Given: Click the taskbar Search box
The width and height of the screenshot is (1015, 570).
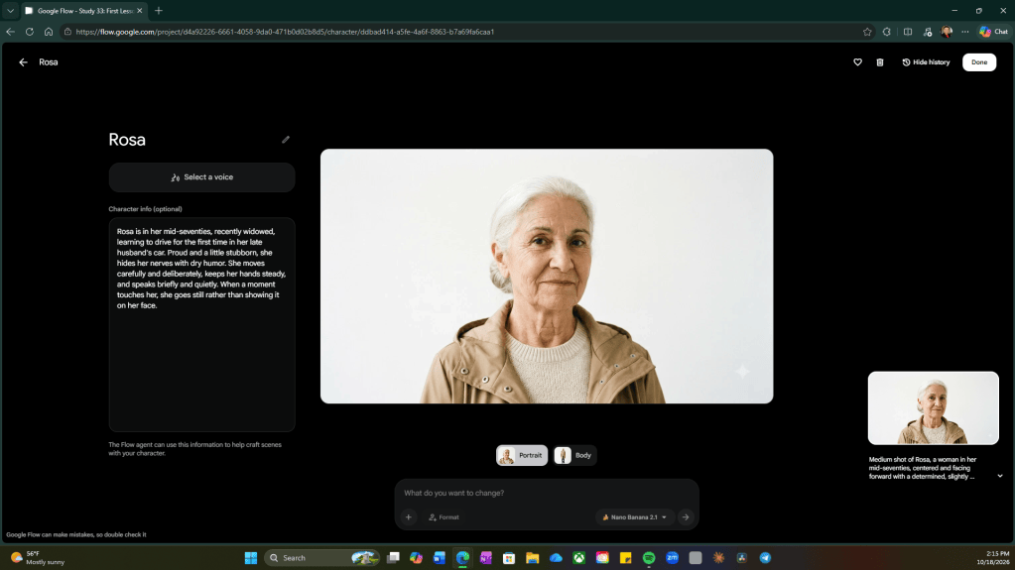Looking at the screenshot, I should tap(322, 558).
